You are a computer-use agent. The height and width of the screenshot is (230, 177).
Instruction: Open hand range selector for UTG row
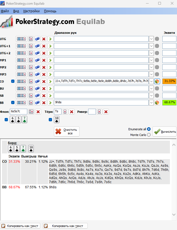[22, 39]
